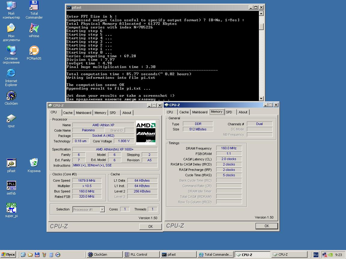This screenshot has height=259, width=346.
Task: Click the Cycle Time 5 clocks value
Action: click(229, 175)
